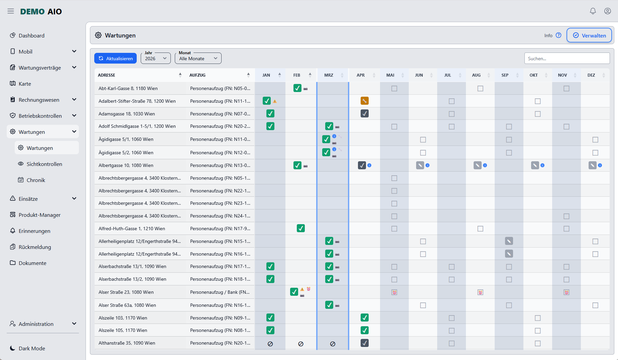Toggle April checkmark for Alszeile 103
Screen dimensions: 618x360
pyautogui.click(x=365, y=318)
